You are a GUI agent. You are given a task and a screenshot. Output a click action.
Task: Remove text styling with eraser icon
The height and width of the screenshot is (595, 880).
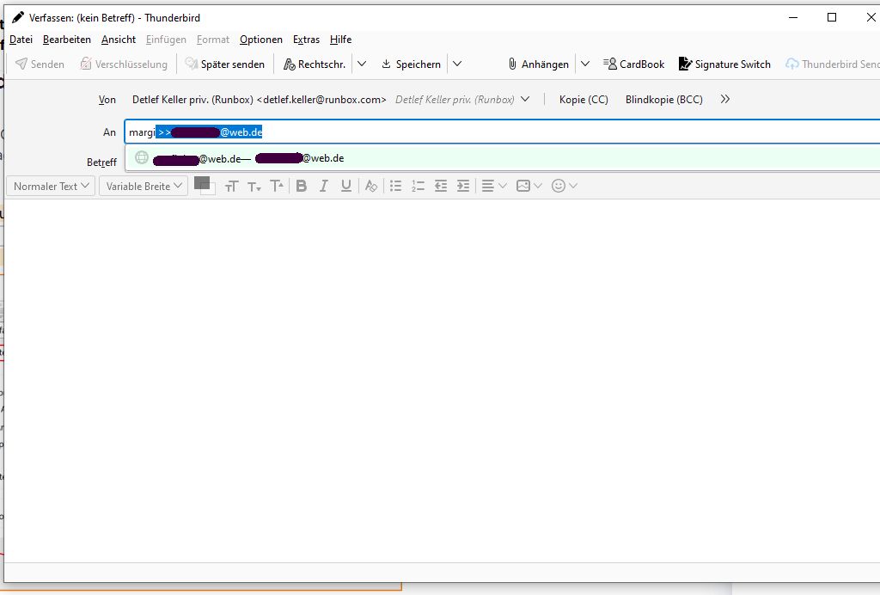[371, 186]
